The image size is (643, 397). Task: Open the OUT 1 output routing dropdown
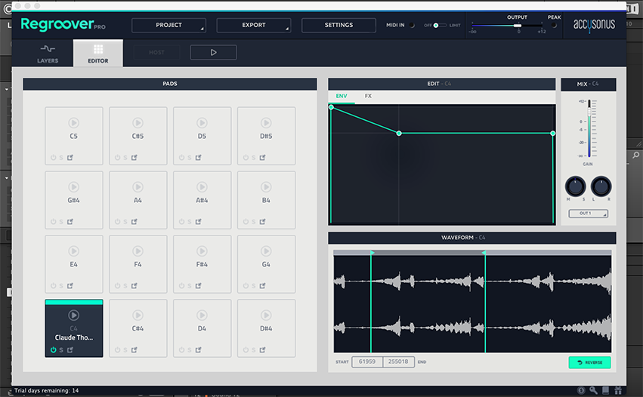tap(588, 214)
